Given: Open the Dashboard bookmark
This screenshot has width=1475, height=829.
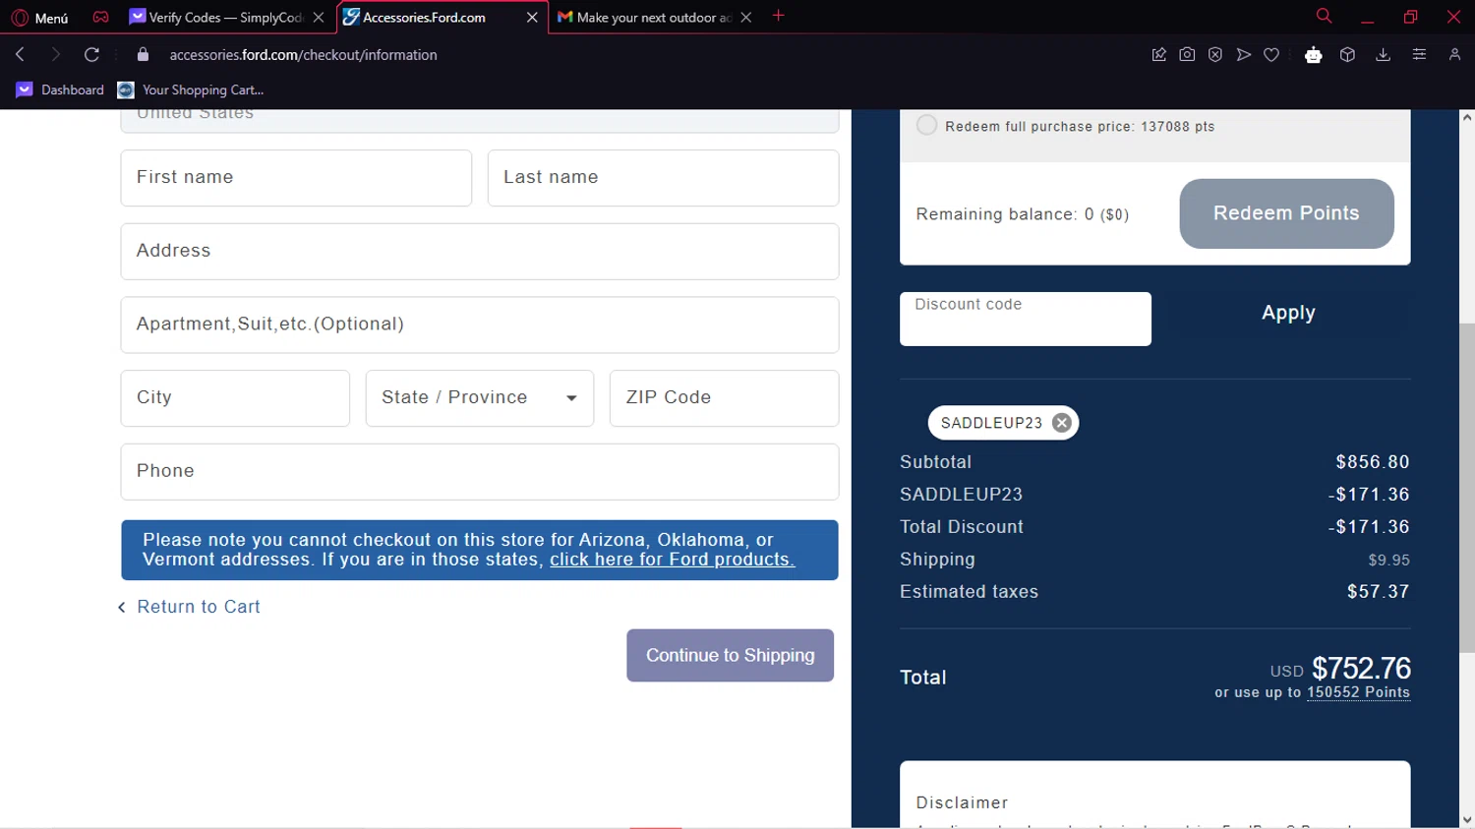Looking at the screenshot, I should (x=60, y=89).
